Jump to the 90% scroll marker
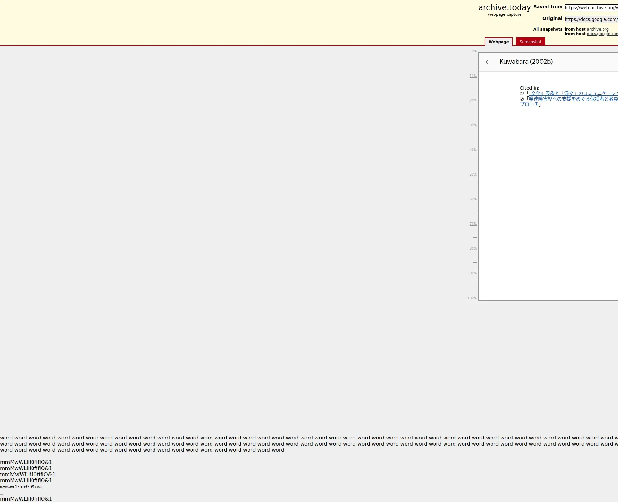The image size is (618, 502). [473, 273]
